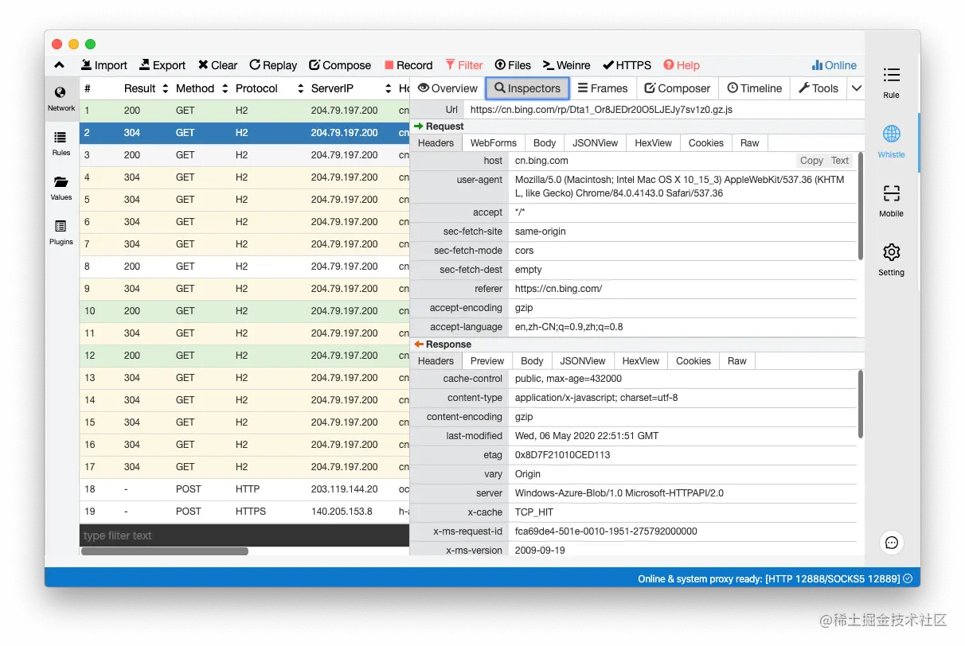This screenshot has height=646, width=965.
Task: Sort by the Result column
Action: [147, 88]
